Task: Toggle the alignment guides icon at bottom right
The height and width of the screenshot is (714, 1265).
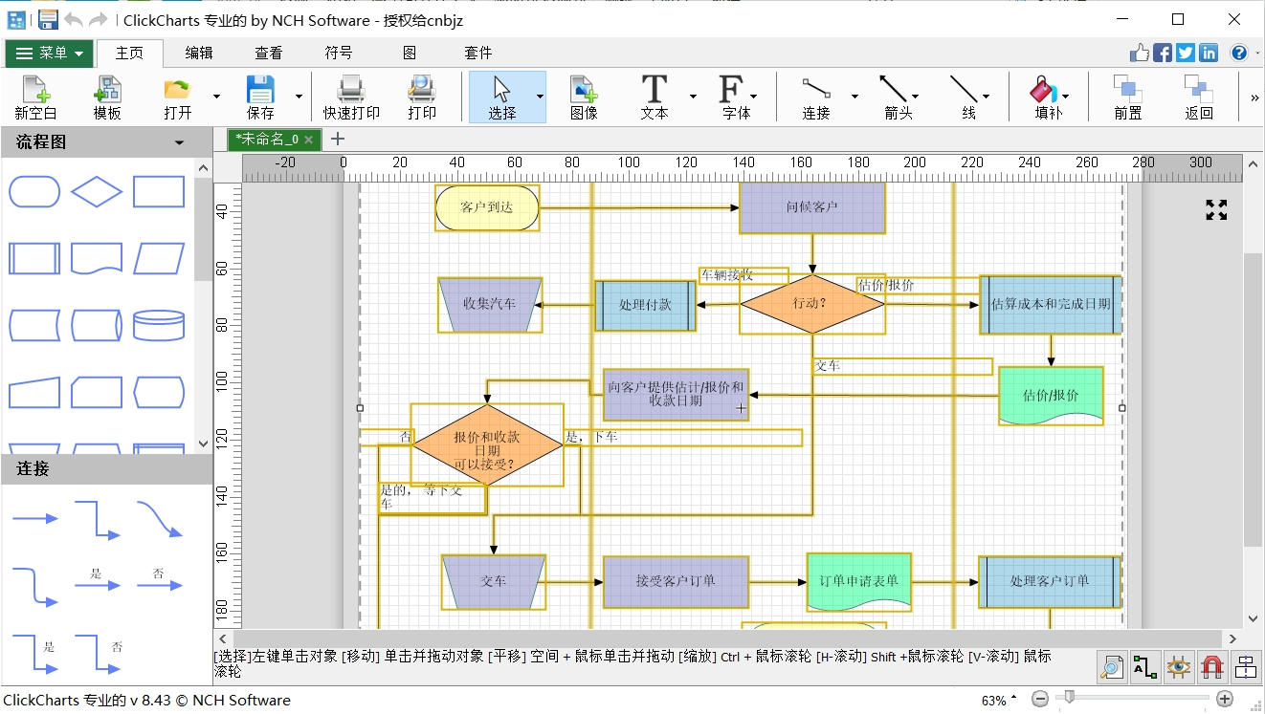Action: click(1245, 666)
